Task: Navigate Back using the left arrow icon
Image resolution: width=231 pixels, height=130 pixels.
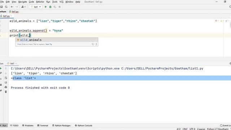Action: click(12, 7)
